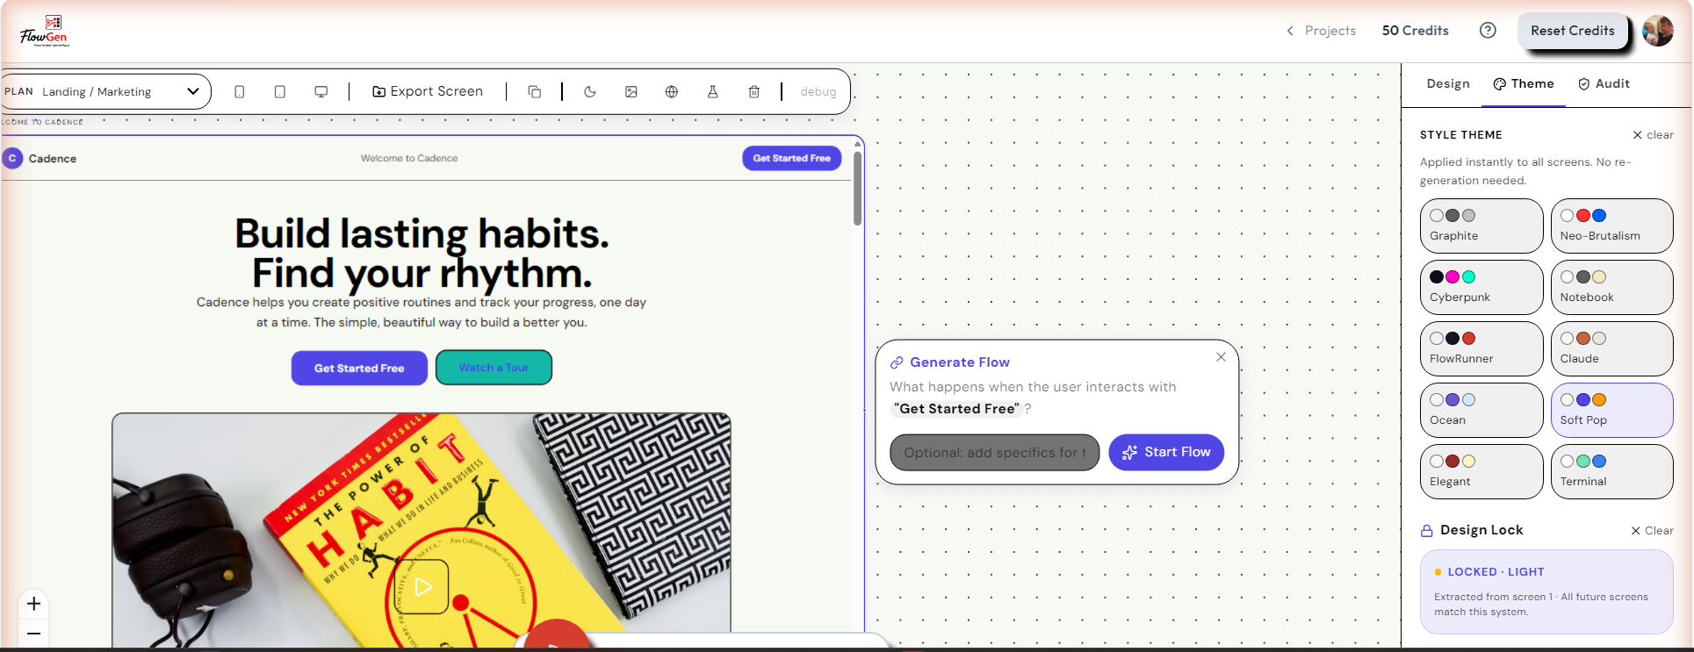The height and width of the screenshot is (652, 1694).
Task: Click the debug label
Action: pyautogui.click(x=818, y=91)
